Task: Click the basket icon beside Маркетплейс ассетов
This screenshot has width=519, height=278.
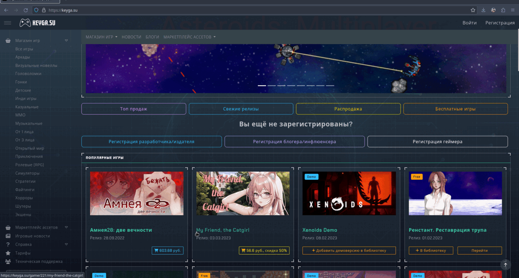Action: pyautogui.click(x=8, y=227)
